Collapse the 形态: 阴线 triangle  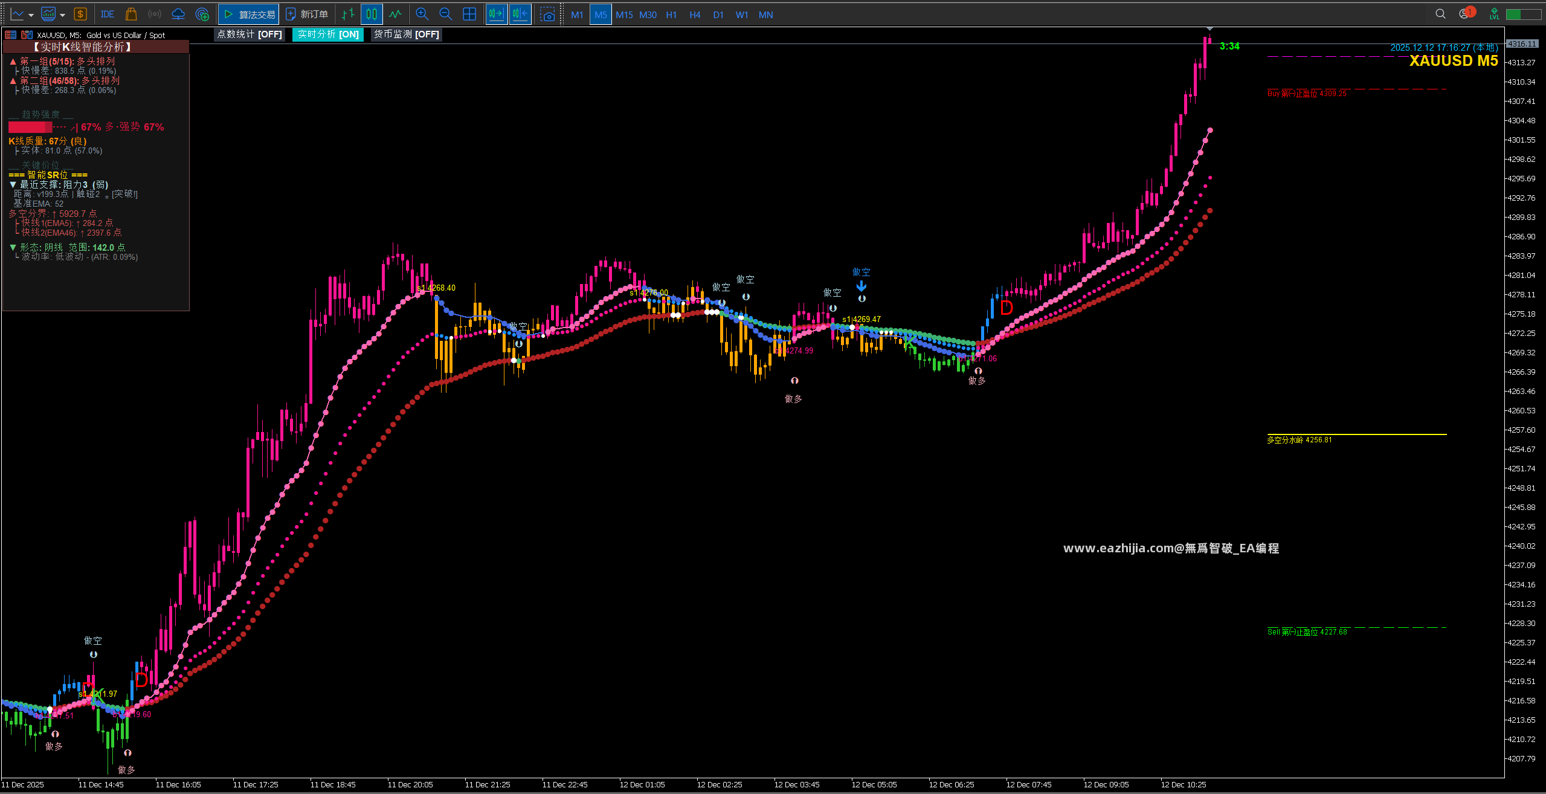coord(13,247)
